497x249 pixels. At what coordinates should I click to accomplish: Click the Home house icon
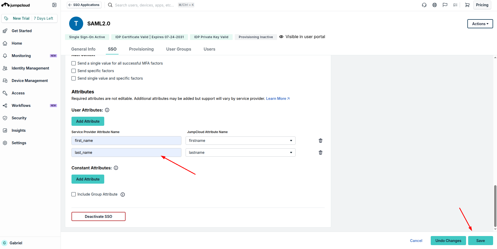pyautogui.click(x=5, y=43)
